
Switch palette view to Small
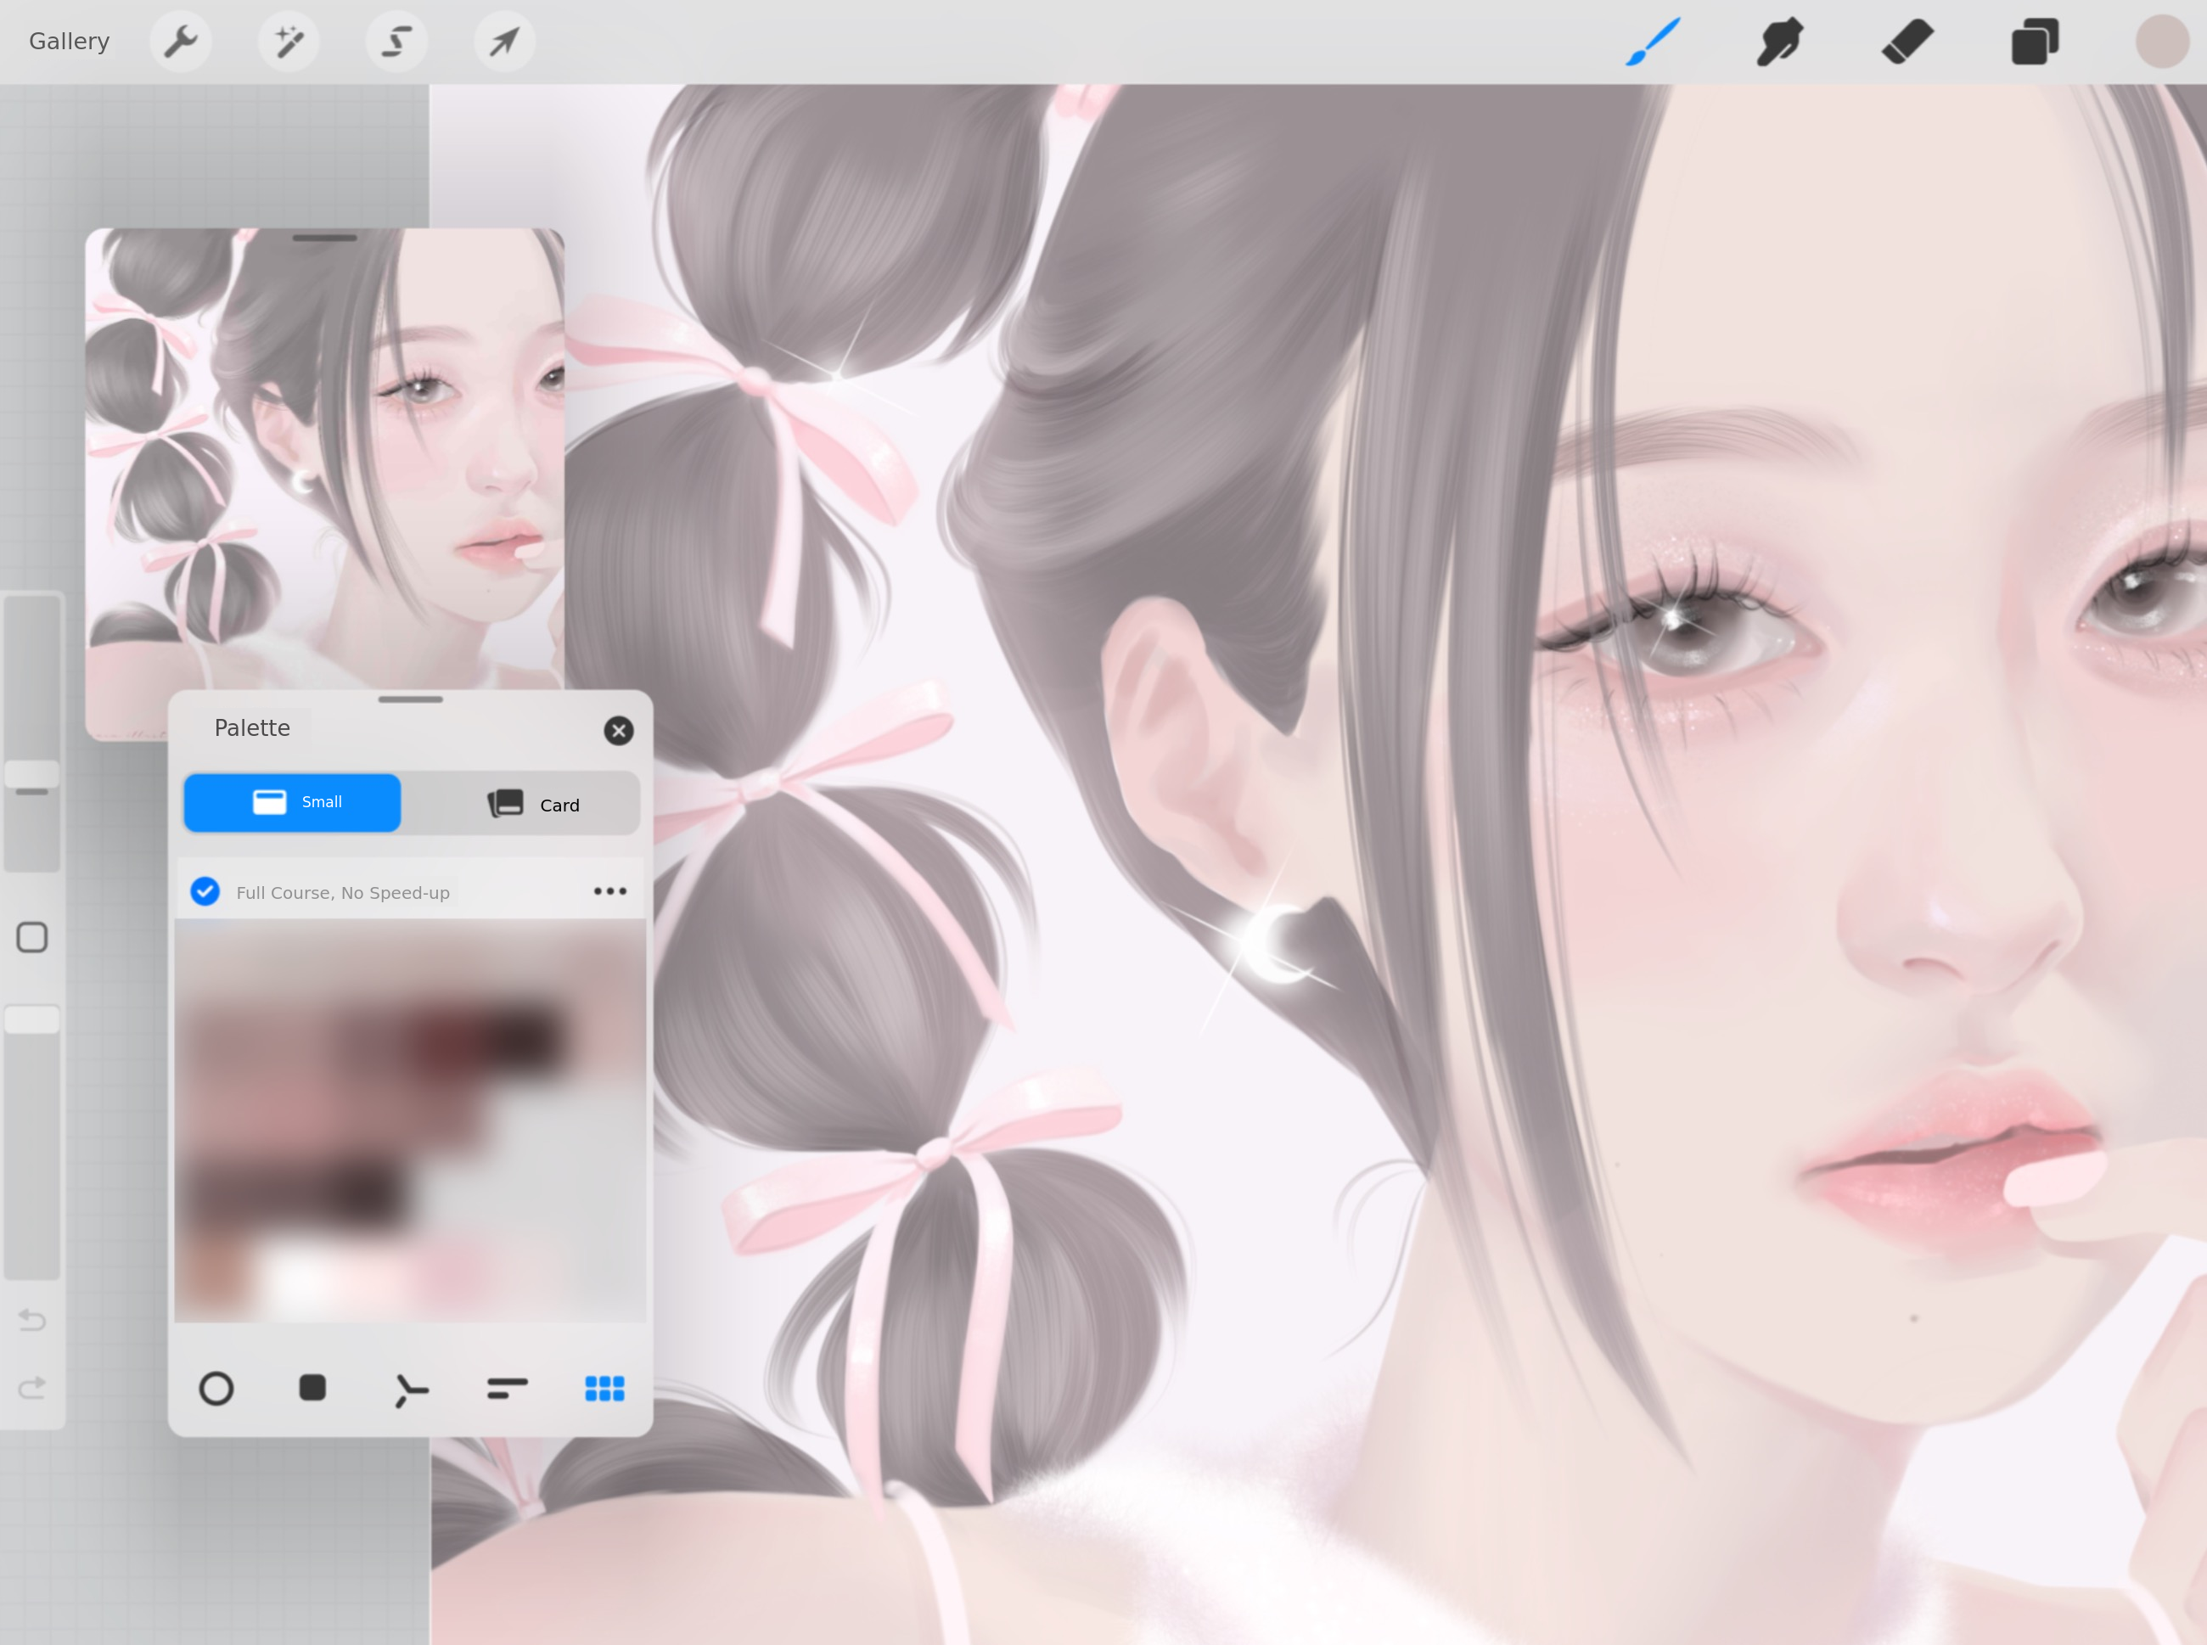(x=293, y=803)
